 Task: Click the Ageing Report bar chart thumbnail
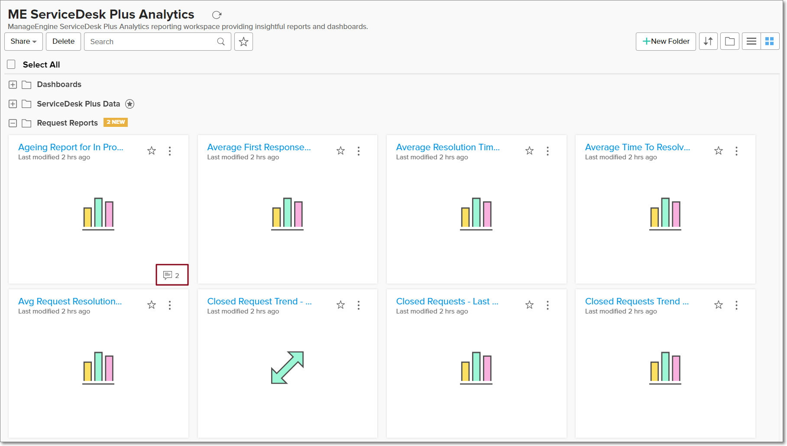pos(98,213)
